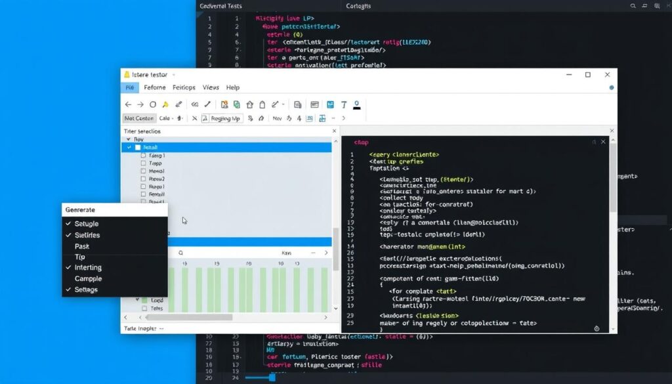
Task: Collapse the Roy tree node arrow
Action: 129,140
